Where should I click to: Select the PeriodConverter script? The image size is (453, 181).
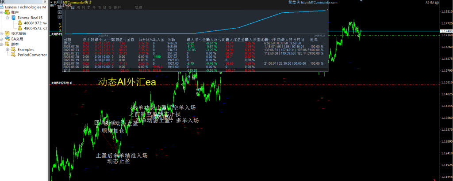tap(32, 55)
